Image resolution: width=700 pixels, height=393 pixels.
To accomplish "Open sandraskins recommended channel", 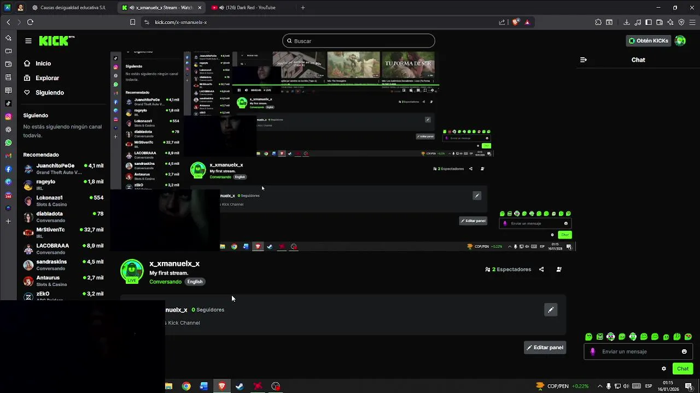I will coord(63,265).
